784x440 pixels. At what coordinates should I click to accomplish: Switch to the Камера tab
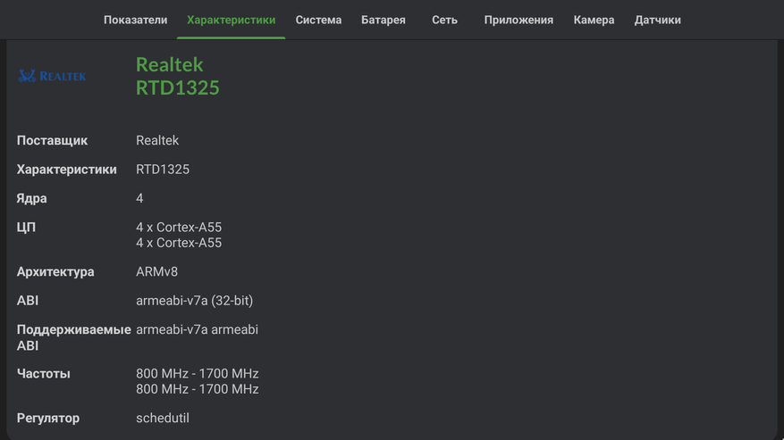tap(594, 20)
